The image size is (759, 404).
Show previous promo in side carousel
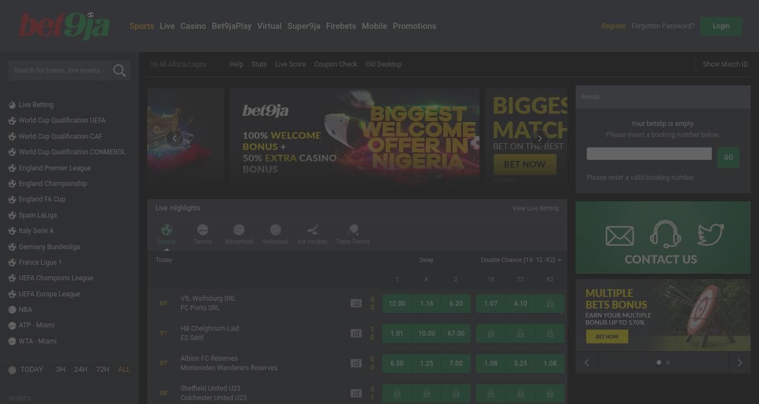pos(587,362)
